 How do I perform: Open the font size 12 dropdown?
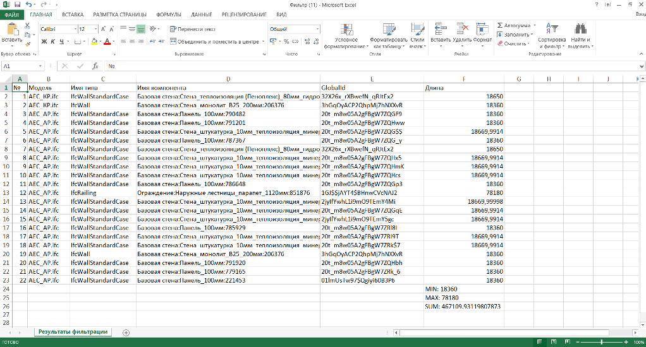point(96,29)
